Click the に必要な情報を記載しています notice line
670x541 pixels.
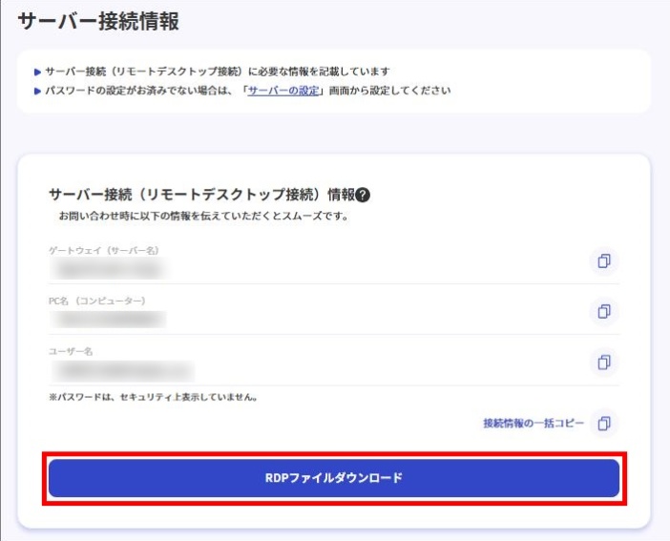[x=218, y=72]
